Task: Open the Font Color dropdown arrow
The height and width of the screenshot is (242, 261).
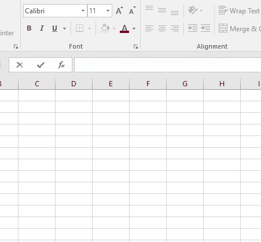Action: [x=134, y=28]
